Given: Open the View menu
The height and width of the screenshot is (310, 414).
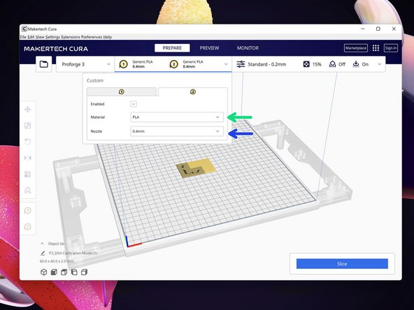Looking at the screenshot, I should (40, 37).
